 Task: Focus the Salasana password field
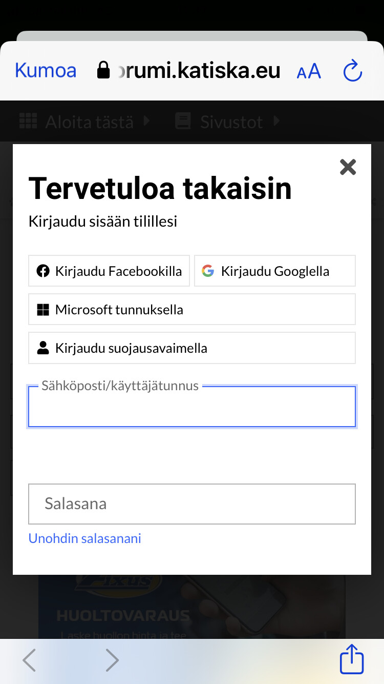click(192, 504)
